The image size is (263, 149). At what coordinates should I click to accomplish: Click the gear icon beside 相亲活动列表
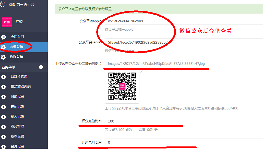pyautogui.click(x=4, y=87)
